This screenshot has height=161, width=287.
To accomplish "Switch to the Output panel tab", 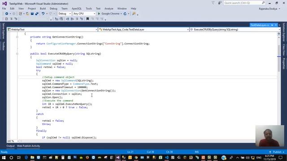I will (10, 146).
